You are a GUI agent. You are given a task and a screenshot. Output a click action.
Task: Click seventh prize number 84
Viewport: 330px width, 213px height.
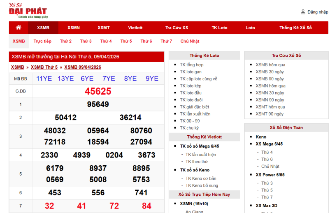click(x=146, y=206)
